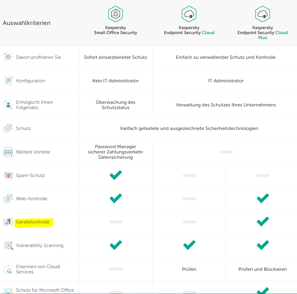Click the Spam-Schutz checkmark for Small Office Security

pos(116,175)
